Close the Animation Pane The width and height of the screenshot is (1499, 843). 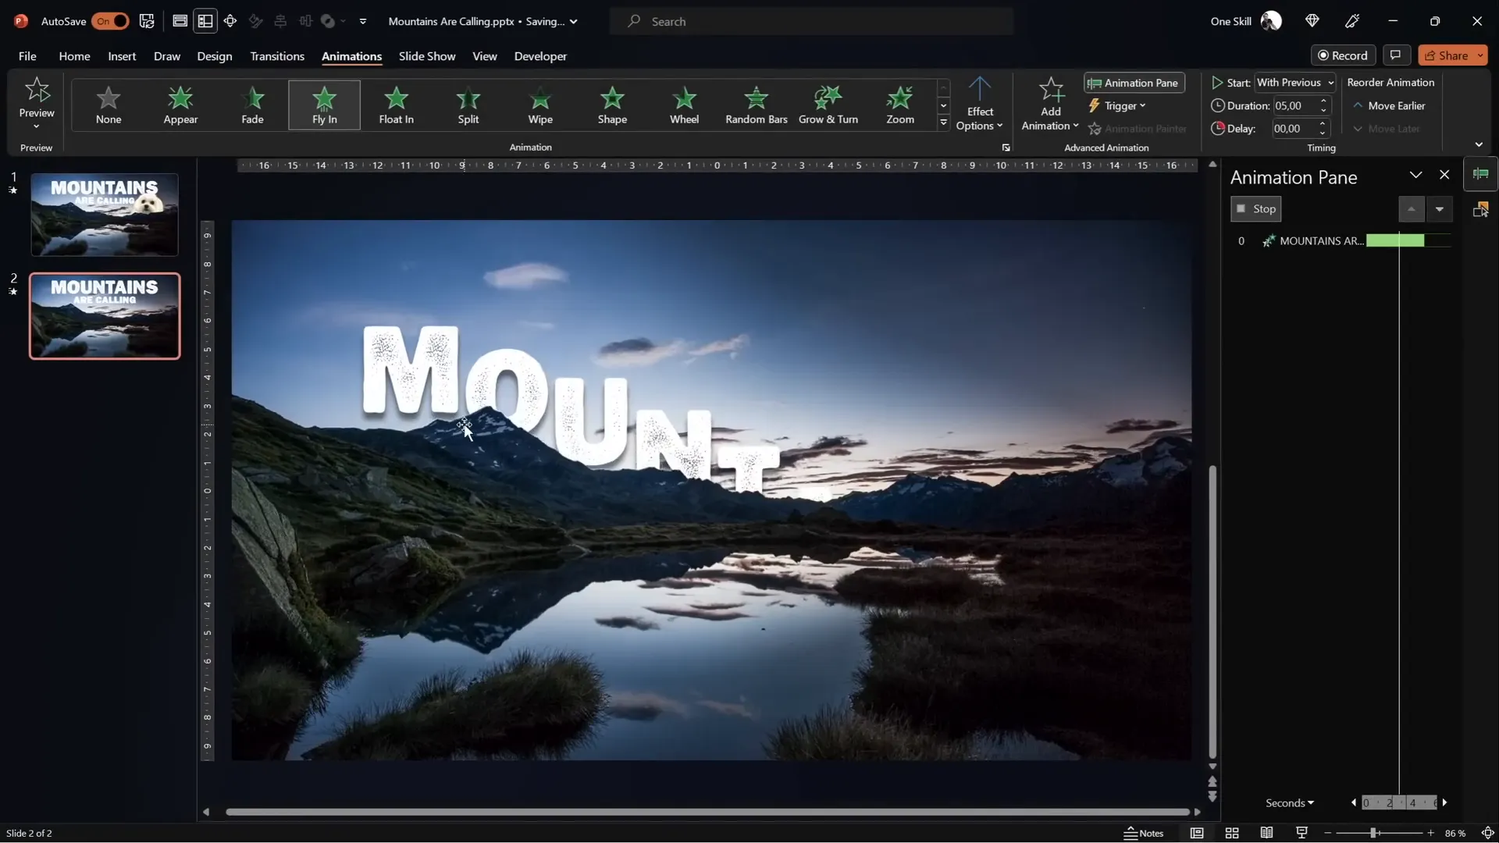[x=1444, y=175]
